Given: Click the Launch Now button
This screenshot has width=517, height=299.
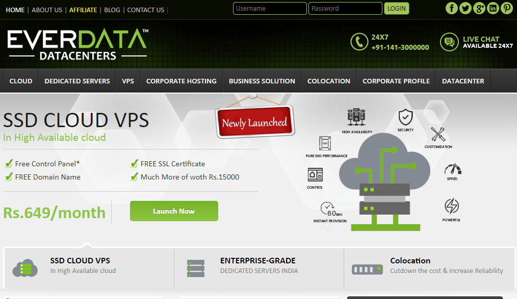Looking at the screenshot, I should [174, 211].
